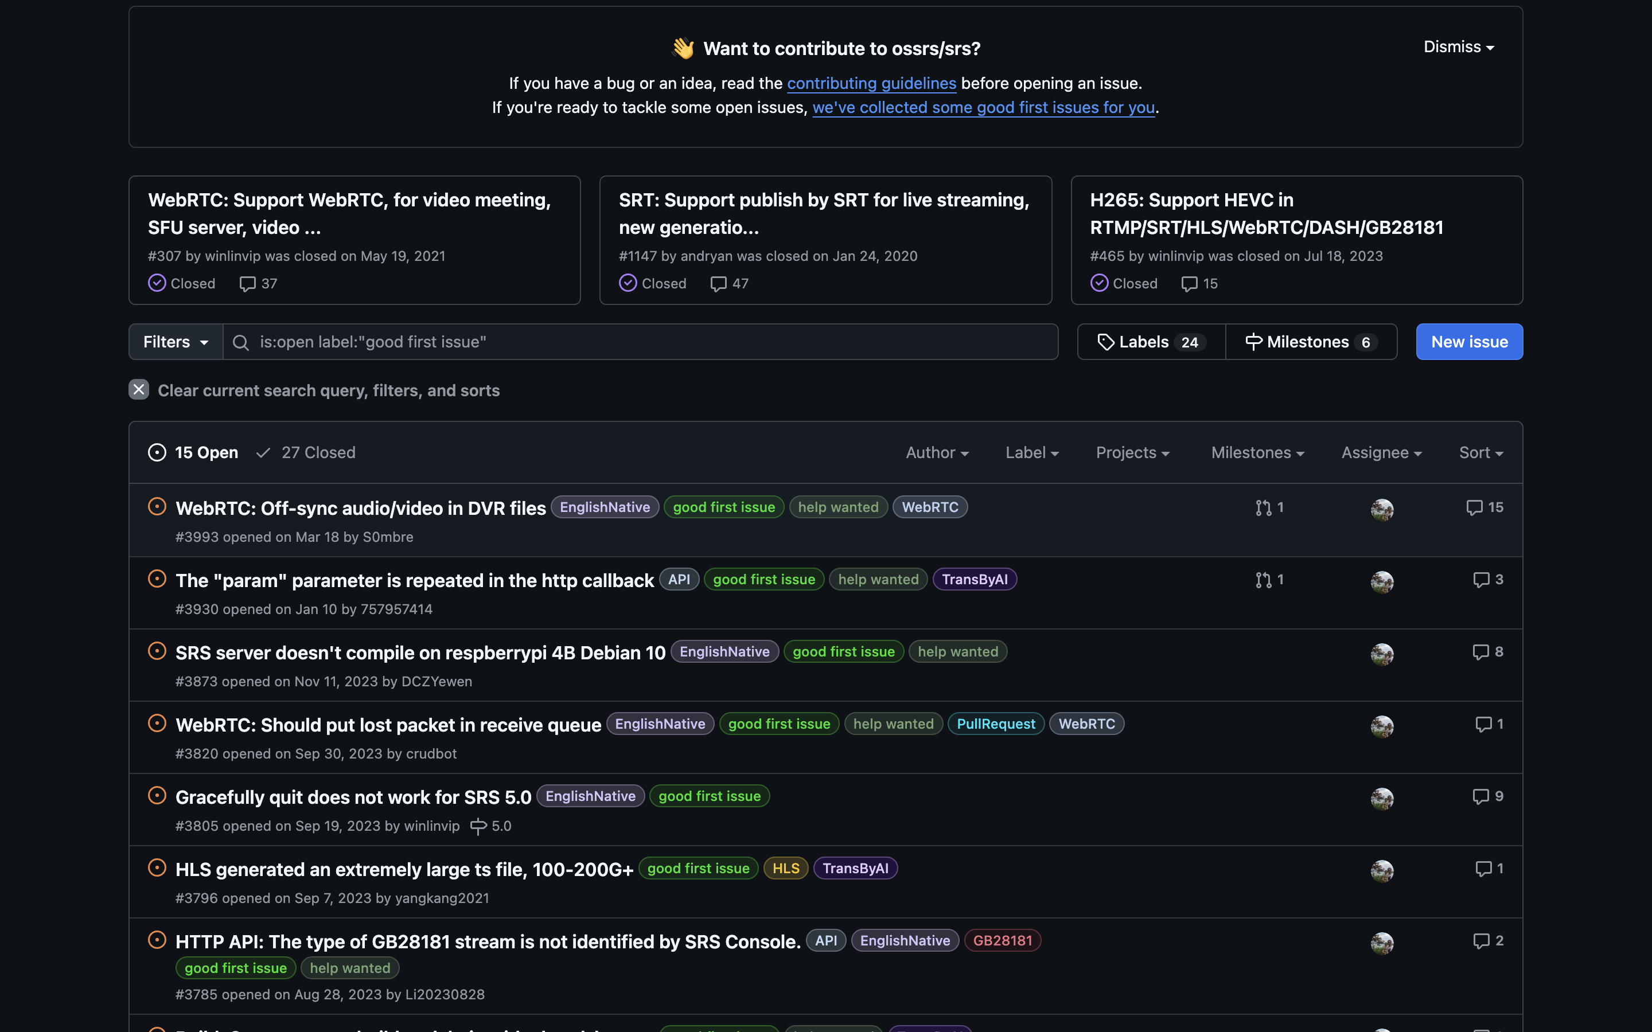Click the 5.0 milestone icon under issue #3805
Screen dimensions: 1652x1032
tap(478, 827)
